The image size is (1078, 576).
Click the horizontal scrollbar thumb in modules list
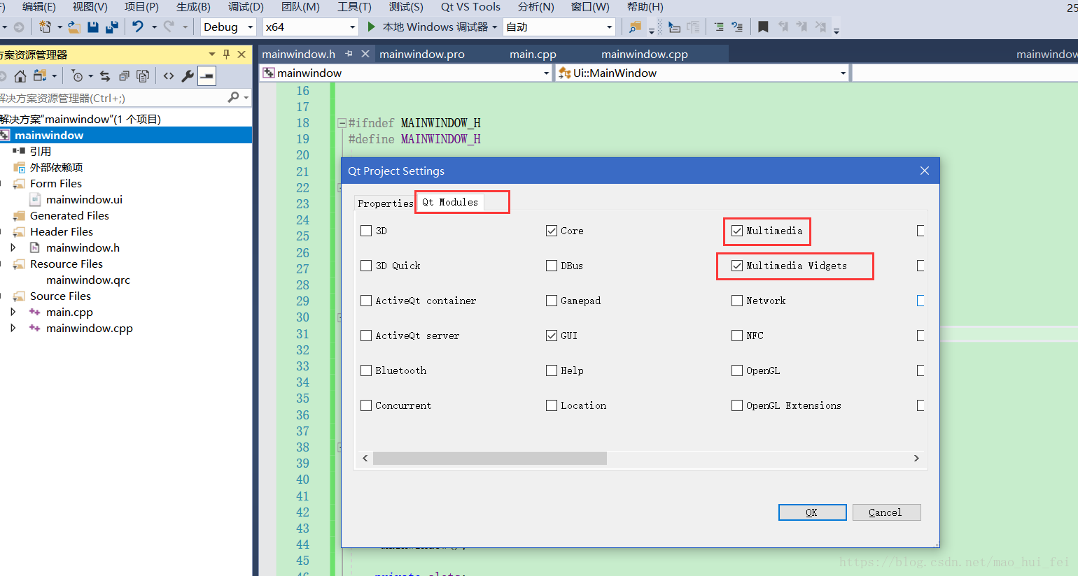490,458
